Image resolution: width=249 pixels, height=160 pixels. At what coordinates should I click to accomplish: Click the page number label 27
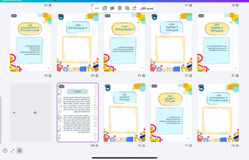click(x=186, y=146)
